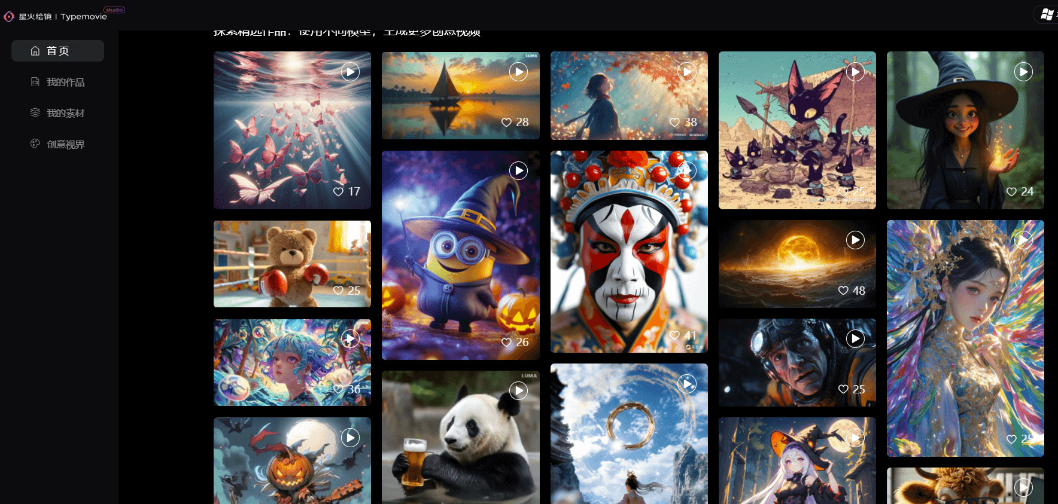Open 我的素材 in the sidebar
The height and width of the screenshot is (504, 1058).
57,113
